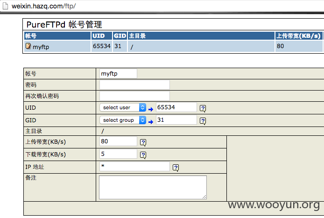The image size is (324, 218).
Task: Click the 再次确认密码 form label
Action: pos(42,96)
